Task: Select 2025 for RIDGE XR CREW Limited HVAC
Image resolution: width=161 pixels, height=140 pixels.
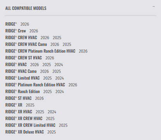Action: pos(63,125)
